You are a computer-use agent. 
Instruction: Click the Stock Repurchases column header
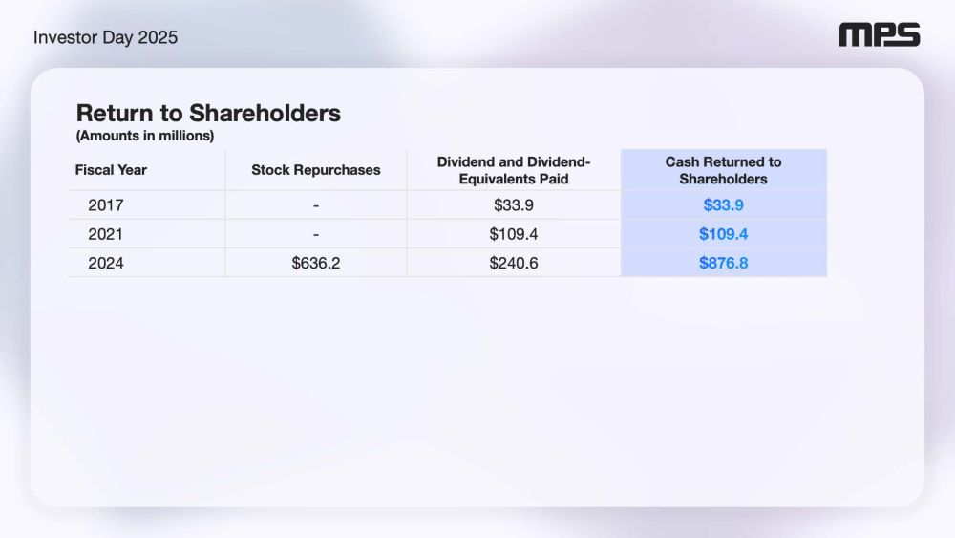click(x=315, y=170)
